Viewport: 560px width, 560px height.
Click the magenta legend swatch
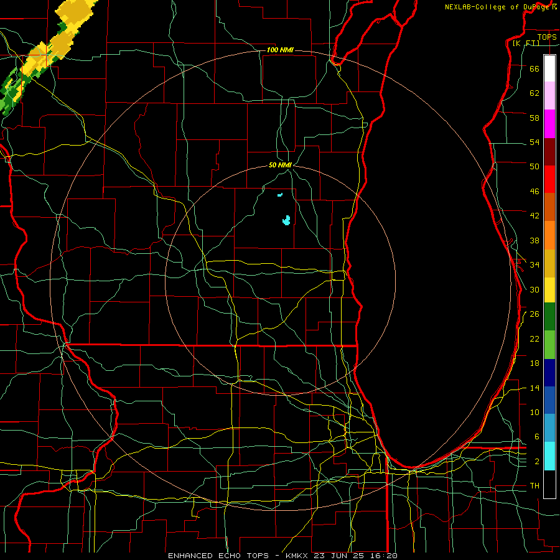(549, 124)
